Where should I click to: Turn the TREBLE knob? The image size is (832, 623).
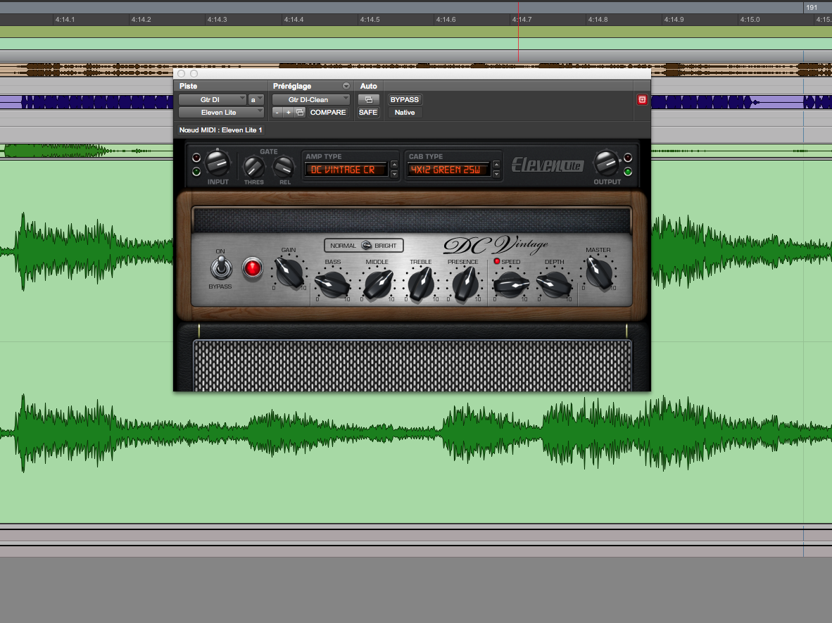[422, 284]
